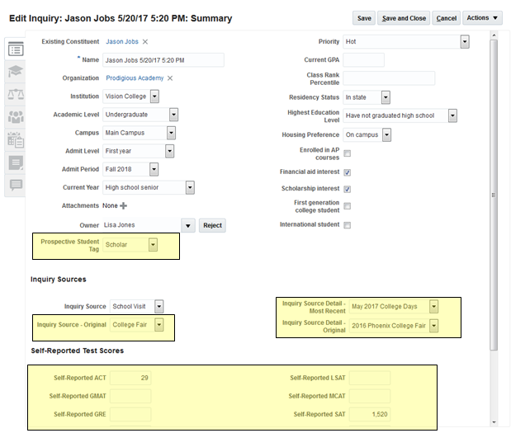Toggle Enrolled in AP courses checkbox
Screen dimensions: 511x433
348,153
